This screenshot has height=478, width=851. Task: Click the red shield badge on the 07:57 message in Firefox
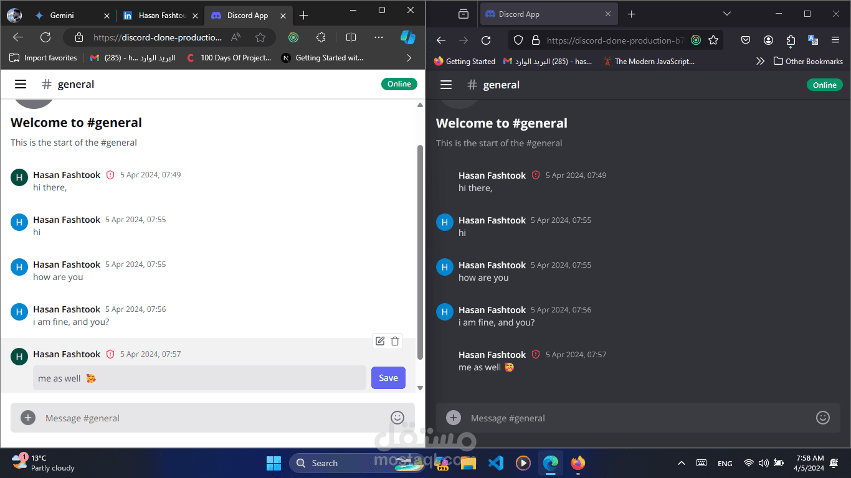point(536,354)
